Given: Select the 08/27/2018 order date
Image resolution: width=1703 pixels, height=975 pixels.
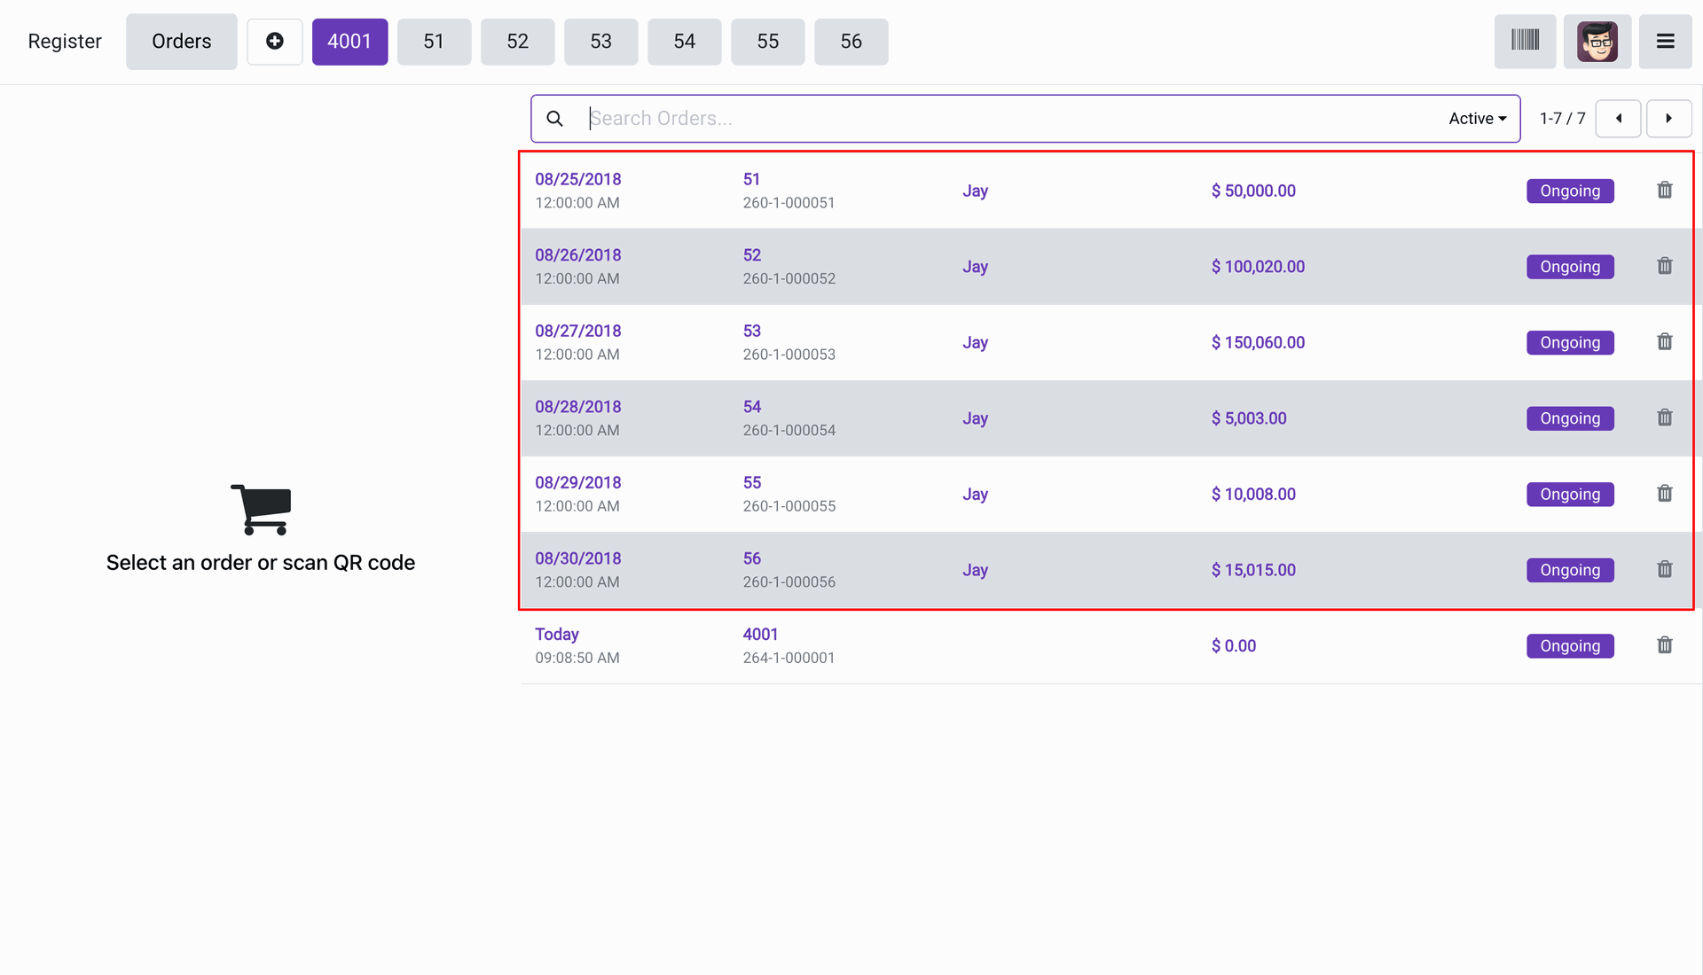Looking at the screenshot, I should 578,331.
